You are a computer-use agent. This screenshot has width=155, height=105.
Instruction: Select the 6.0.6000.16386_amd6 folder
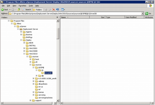(x=47, y=78)
